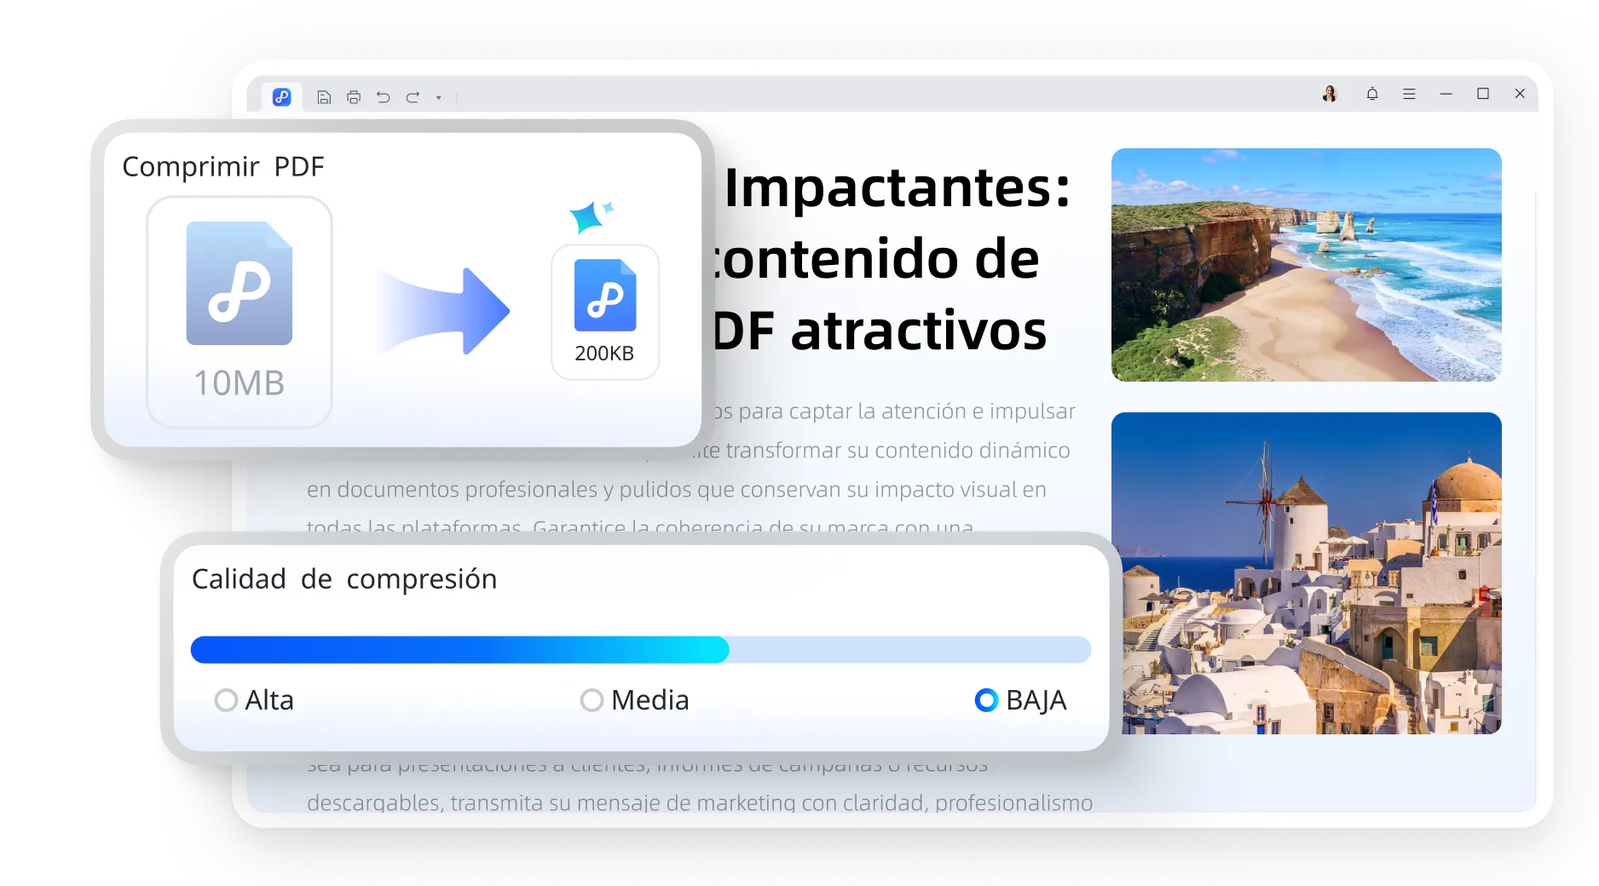The height and width of the screenshot is (886, 1599).
Task: Click the line starting 'descargables, transmita su mensaje'
Action: click(x=700, y=803)
